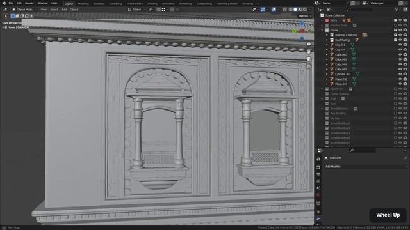
Task: Open the Object Mode dropdown
Action: coord(24,10)
